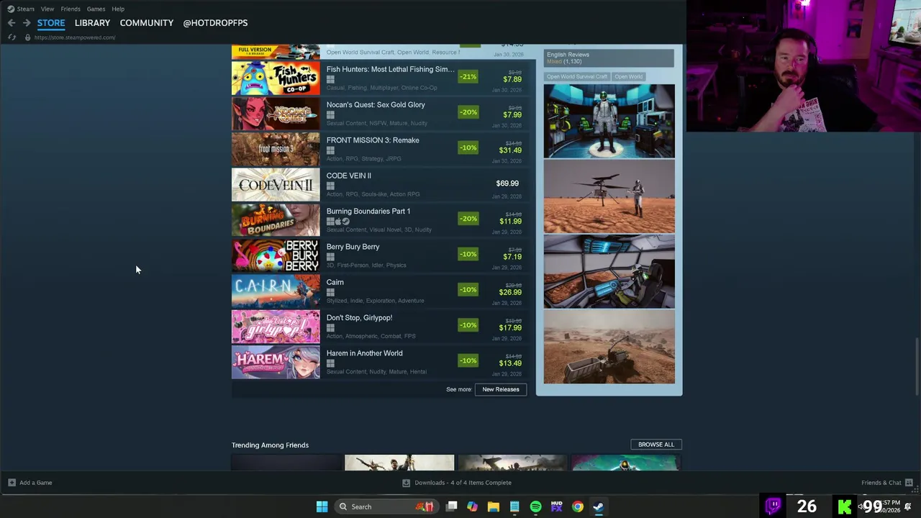Open the Downloads status icon
The height and width of the screenshot is (518, 921).
pos(406,483)
